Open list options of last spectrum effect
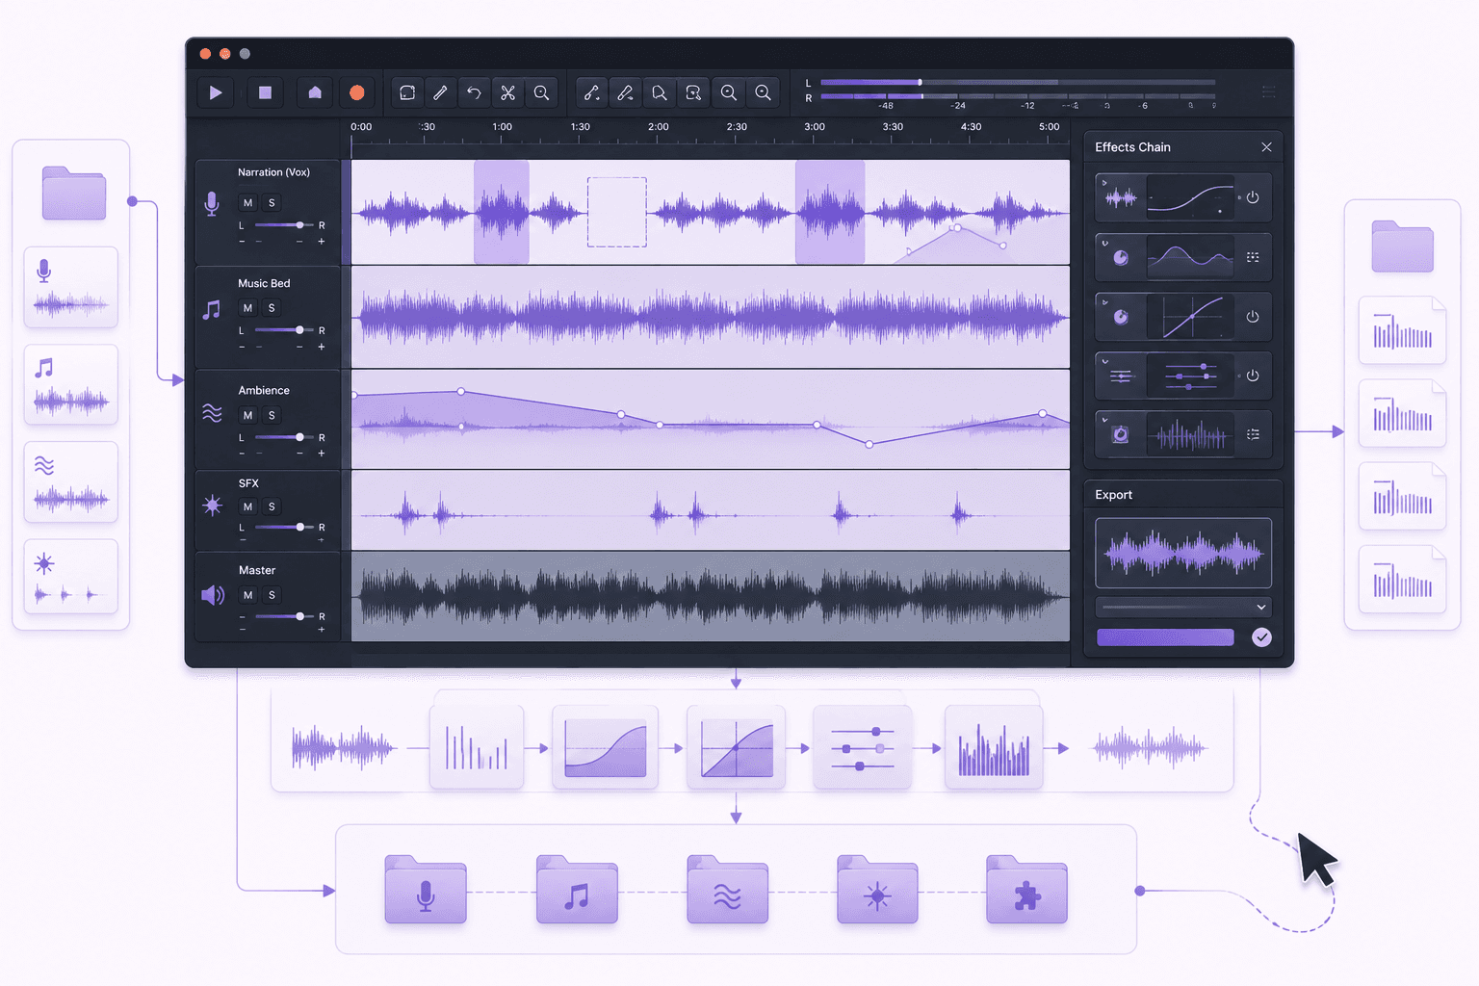This screenshot has height=986, width=1479. click(1253, 434)
